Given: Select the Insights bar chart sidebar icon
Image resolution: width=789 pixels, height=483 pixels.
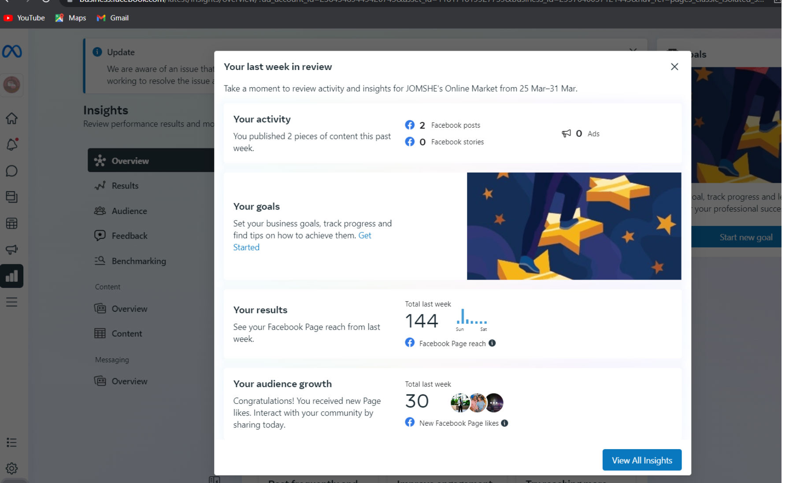Looking at the screenshot, I should pyautogui.click(x=12, y=276).
